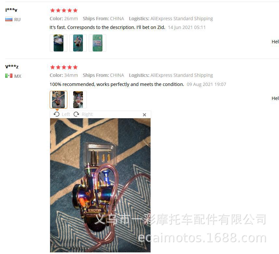The height and width of the screenshot is (254, 279).
Task: Click the Right rotate label
Action: [x=87, y=114]
